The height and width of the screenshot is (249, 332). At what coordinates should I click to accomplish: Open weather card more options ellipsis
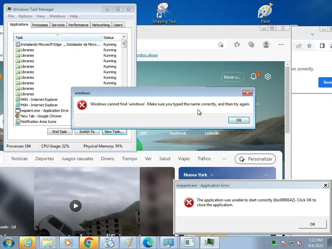pyautogui.click(x=266, y=175)
